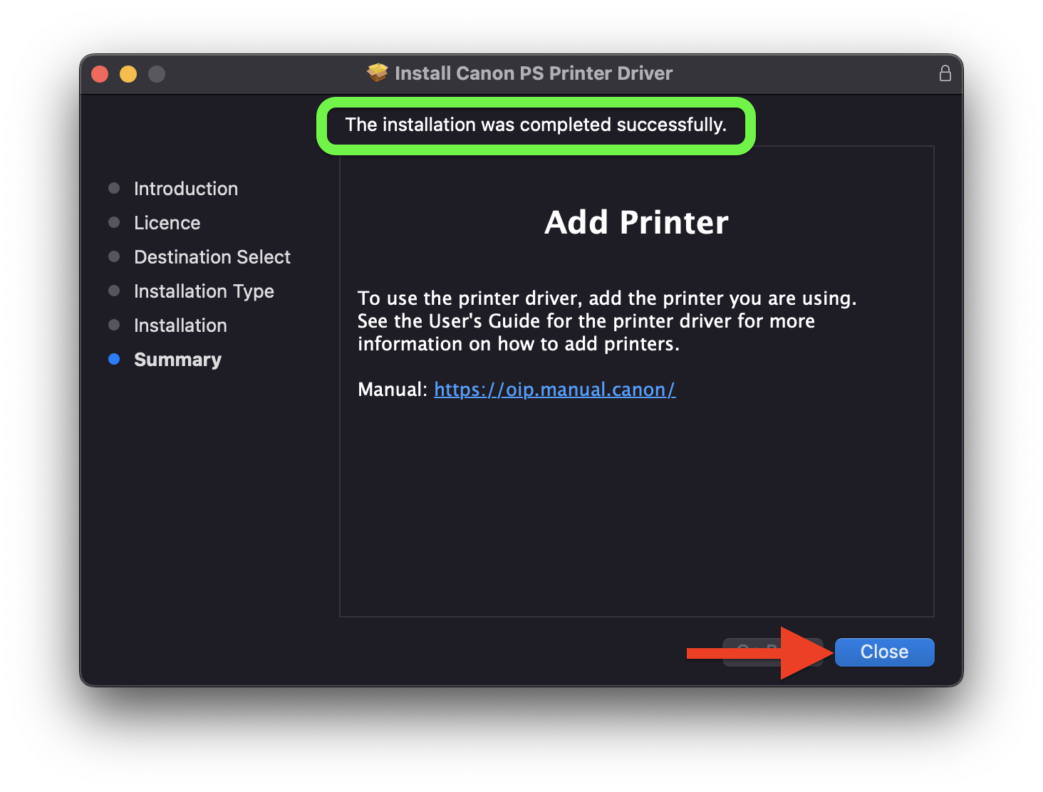Open the oip.manual.canon manual link

coord(554,390)
